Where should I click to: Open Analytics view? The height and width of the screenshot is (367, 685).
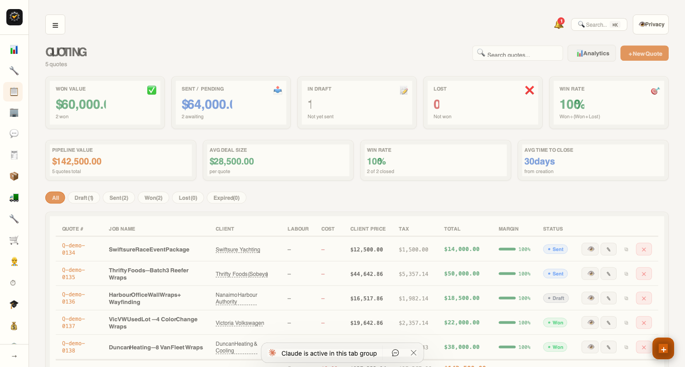tap(592, 53)
